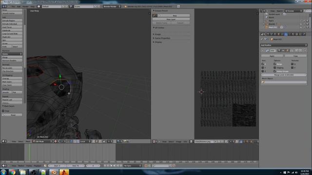Toggle Mirror modifier X axis checkbox
This screenshot has height=175, width=312.
[x=263, y=64]
